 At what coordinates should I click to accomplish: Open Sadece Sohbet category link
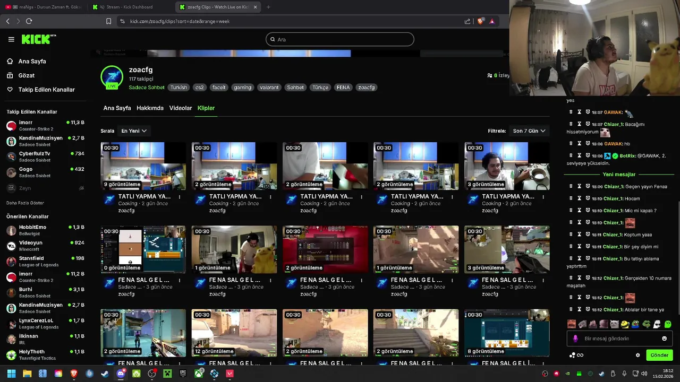pos(147,88)
